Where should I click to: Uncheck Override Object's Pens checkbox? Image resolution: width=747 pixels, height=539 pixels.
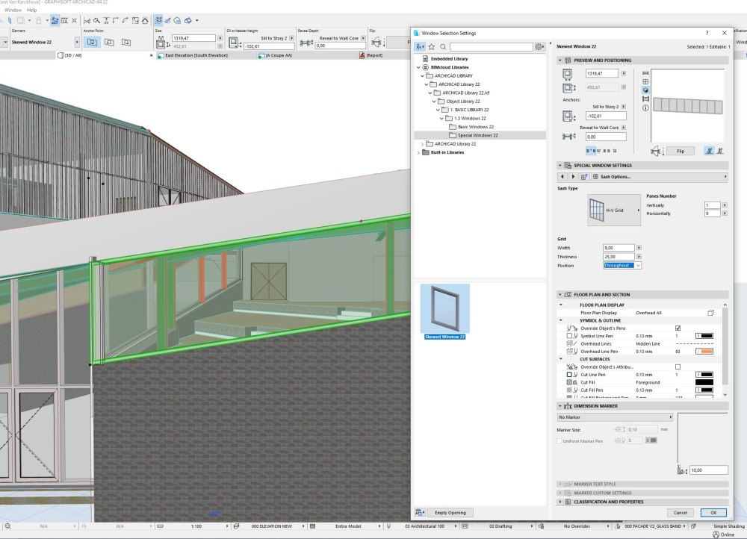678,328
